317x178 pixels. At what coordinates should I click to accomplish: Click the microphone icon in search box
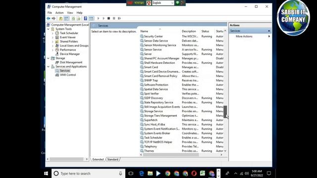[120, 174]
